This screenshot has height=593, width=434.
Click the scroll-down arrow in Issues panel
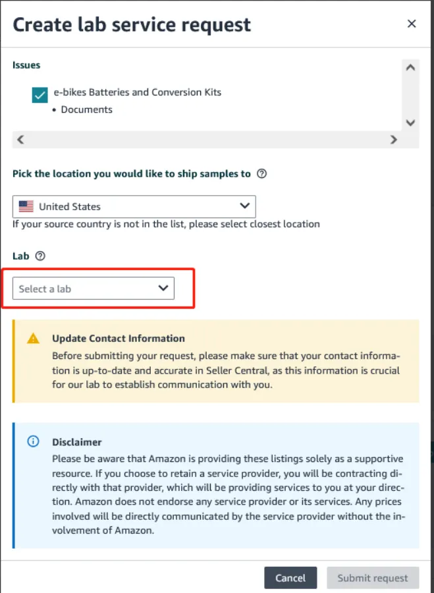pos(410,123)
